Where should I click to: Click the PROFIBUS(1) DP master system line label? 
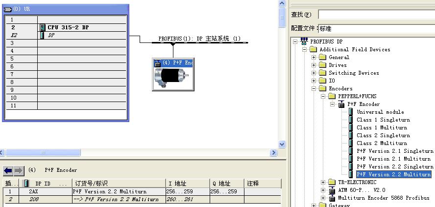tap(199, 39)
